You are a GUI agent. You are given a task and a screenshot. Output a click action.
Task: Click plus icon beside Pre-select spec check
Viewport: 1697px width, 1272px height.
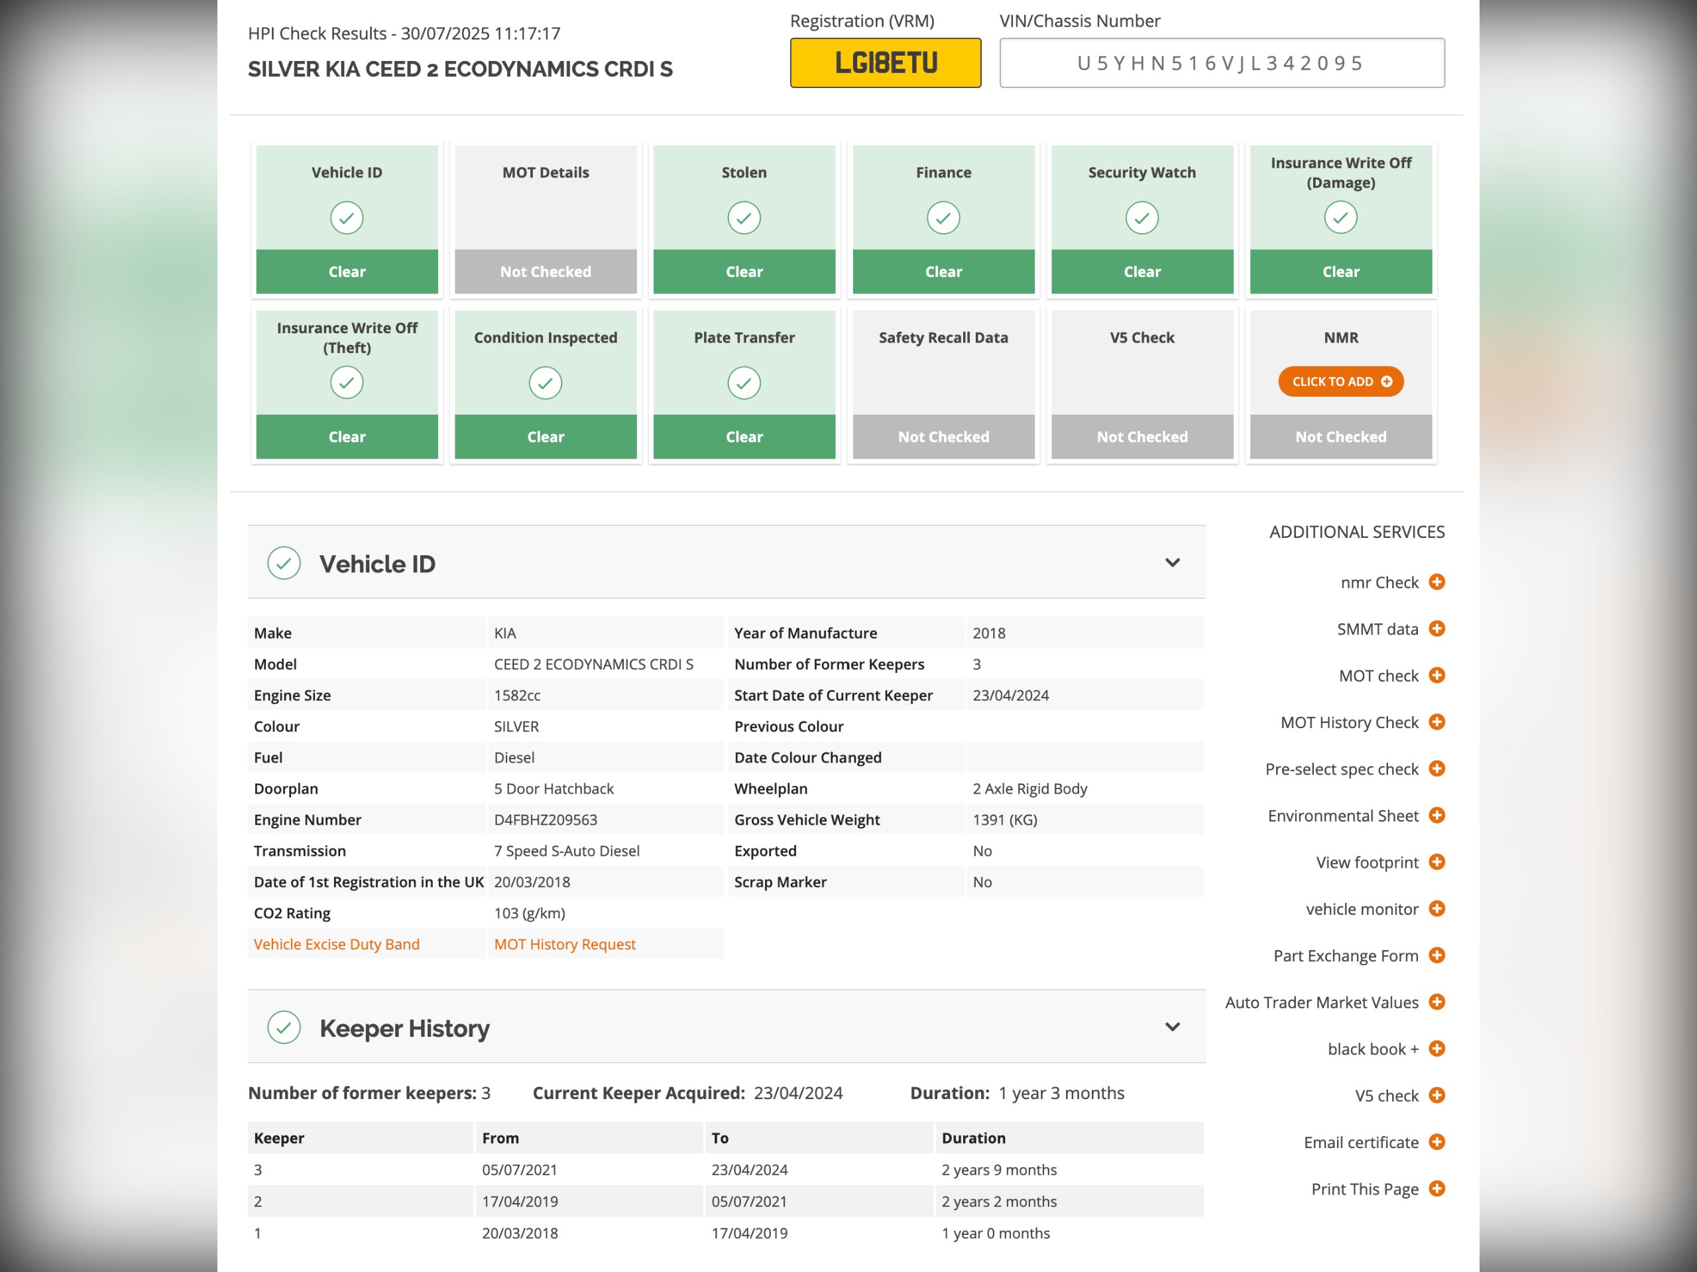point(1437,768)
